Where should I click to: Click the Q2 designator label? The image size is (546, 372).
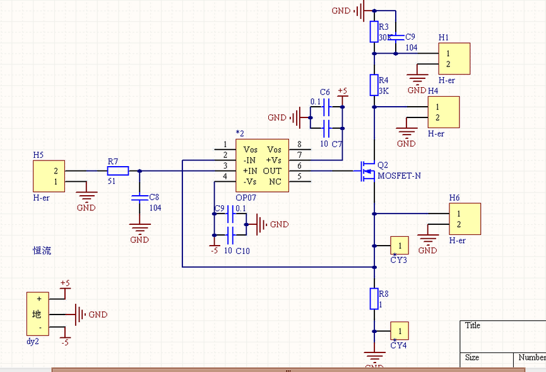click(383, 165)
